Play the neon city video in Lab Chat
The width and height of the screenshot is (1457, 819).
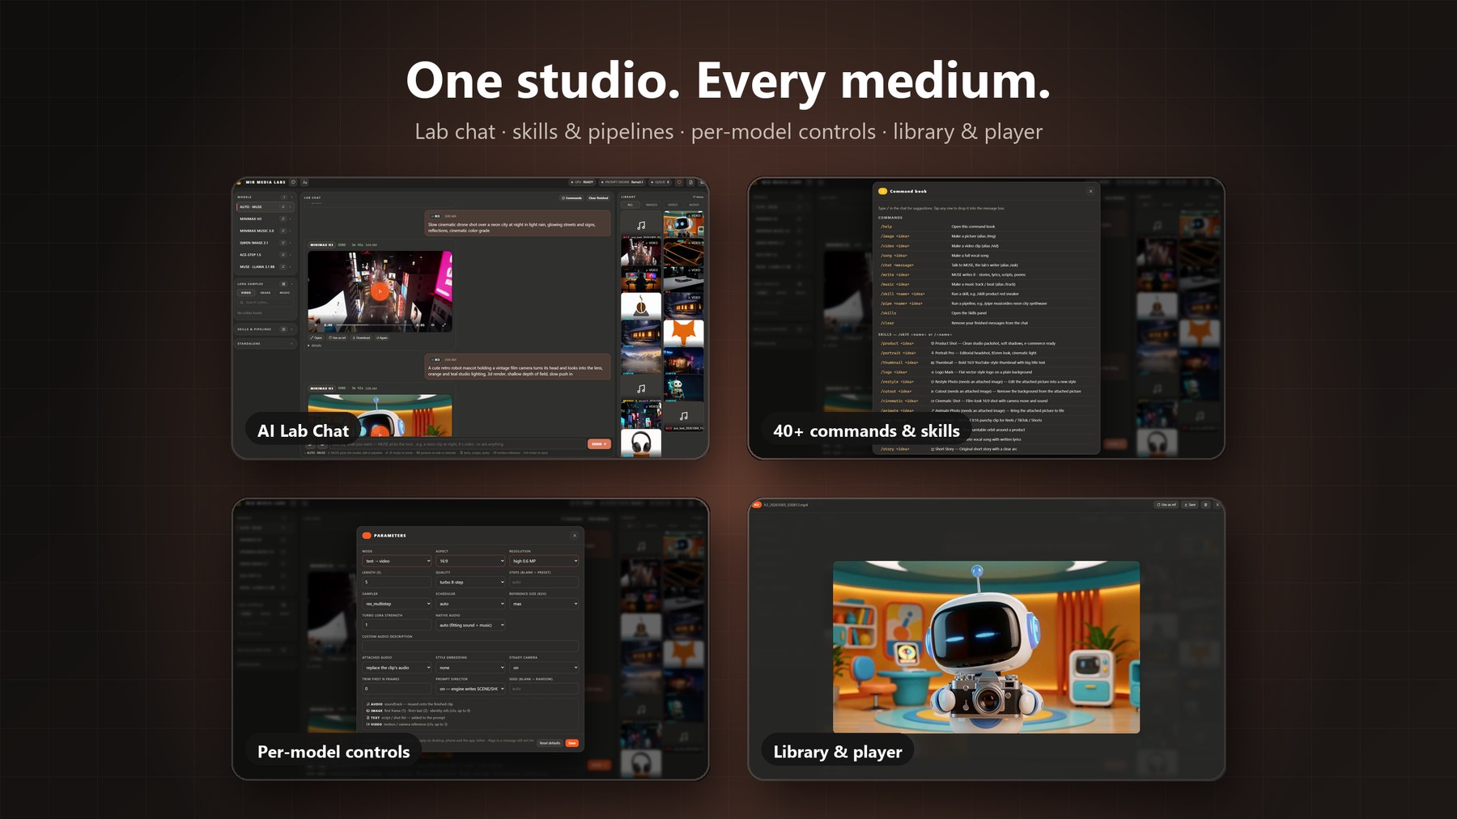(380, 291)
